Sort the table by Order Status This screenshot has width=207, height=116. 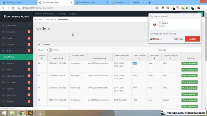click(x=154, y=57)
